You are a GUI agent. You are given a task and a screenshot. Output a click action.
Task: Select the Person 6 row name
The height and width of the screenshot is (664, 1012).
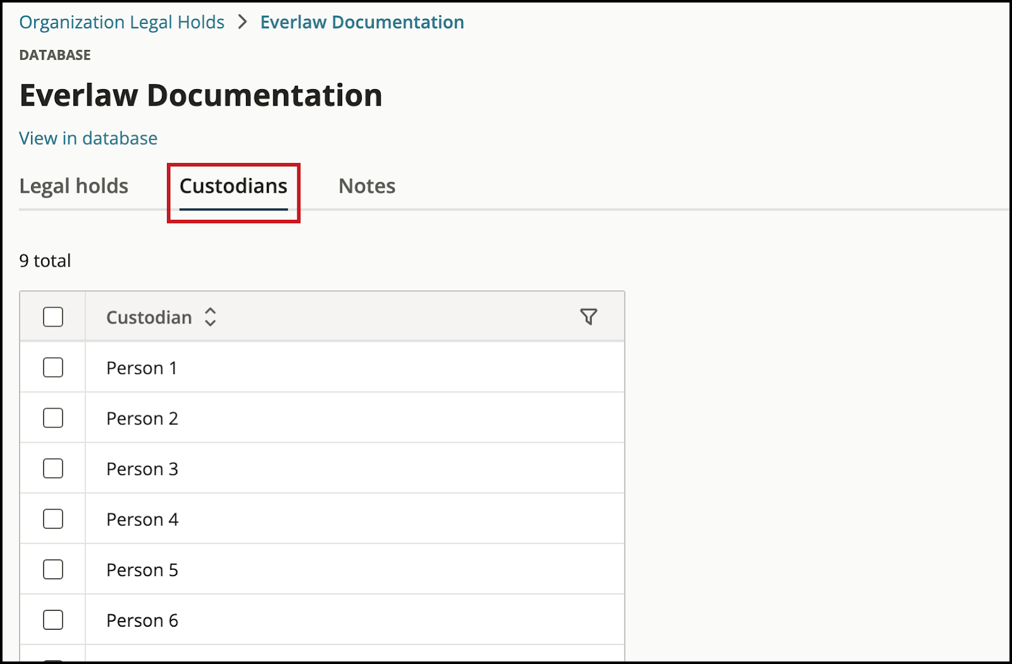tap(142, 620)
